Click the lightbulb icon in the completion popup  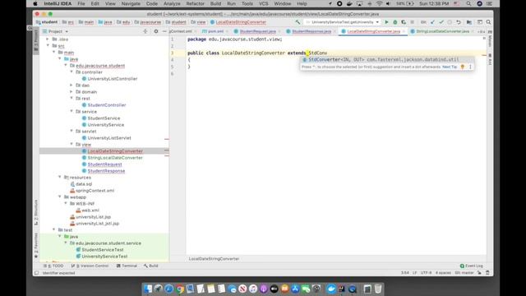pos(463,67)
